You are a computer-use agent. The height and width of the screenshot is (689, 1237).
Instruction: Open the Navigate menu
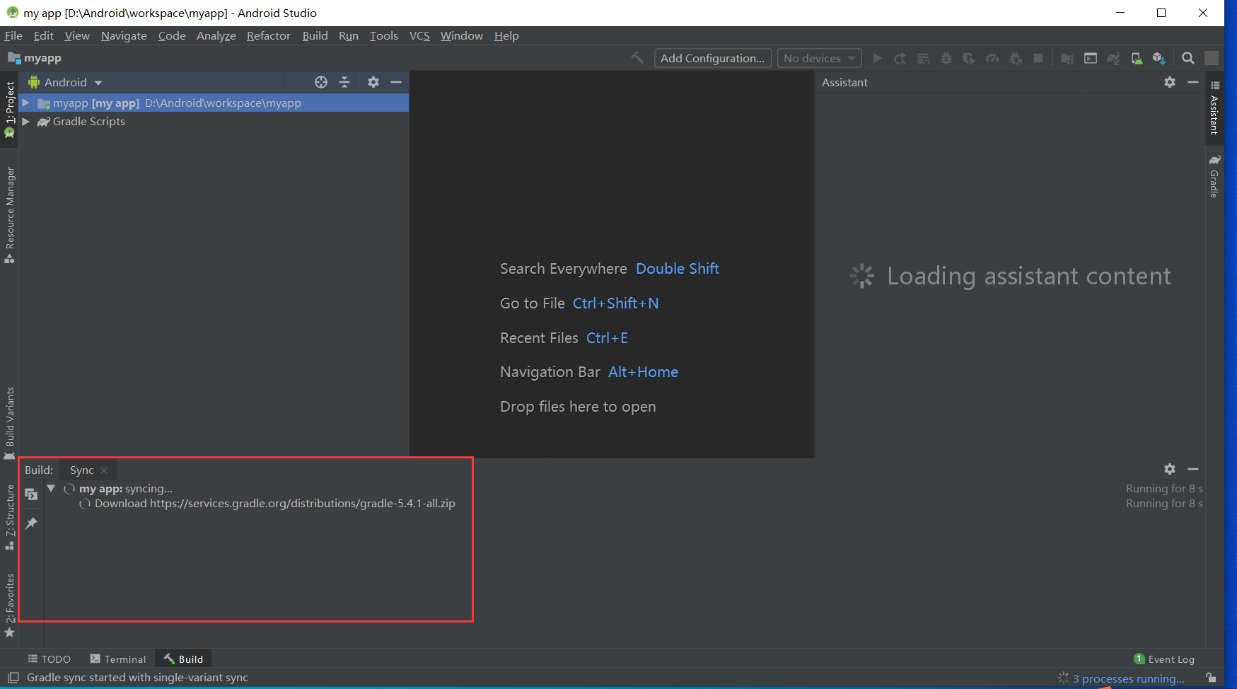(124, 35)
